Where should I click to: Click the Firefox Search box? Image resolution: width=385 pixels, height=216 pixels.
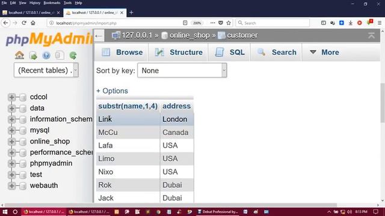coord(273,23)
